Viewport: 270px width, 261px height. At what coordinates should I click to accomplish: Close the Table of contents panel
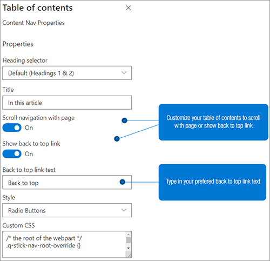coord(128,8)
